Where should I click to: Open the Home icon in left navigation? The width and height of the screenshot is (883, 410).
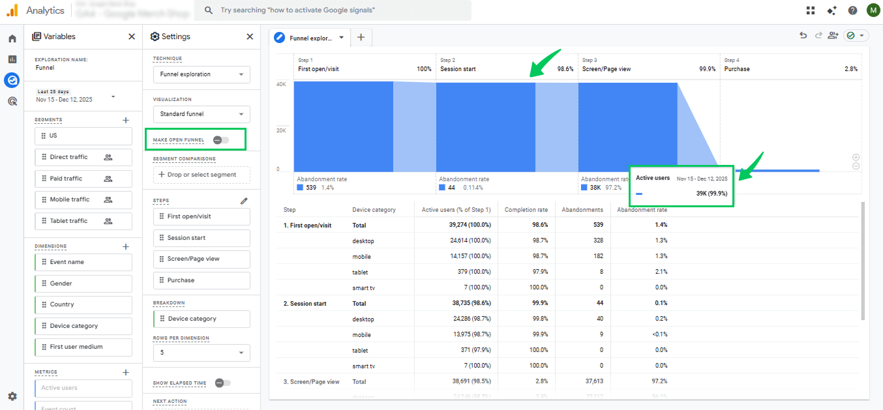(12, 38)
